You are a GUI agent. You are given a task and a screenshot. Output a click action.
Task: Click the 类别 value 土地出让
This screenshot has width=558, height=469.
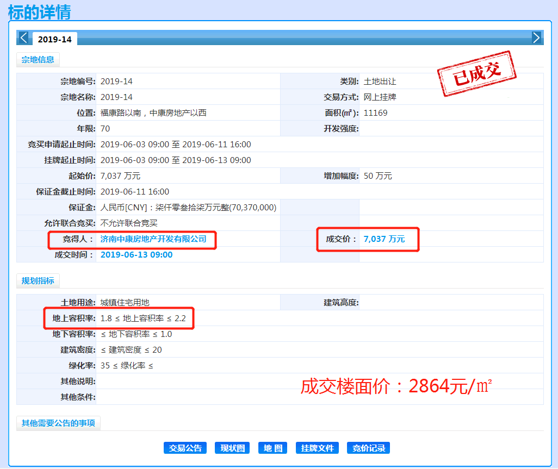point(380,82)
